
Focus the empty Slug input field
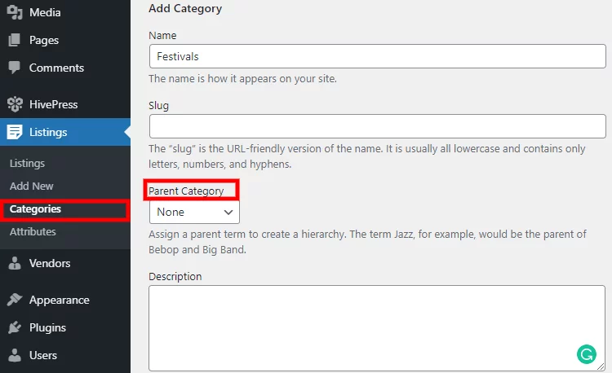(x=378, y=126)
